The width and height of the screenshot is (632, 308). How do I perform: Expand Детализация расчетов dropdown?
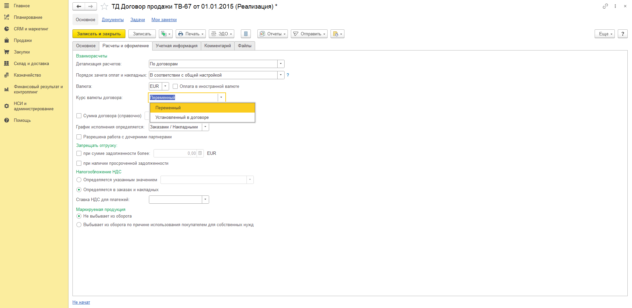point(281,64)
